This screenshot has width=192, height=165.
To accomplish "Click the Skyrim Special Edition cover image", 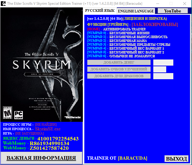I will tap(41, 65).
